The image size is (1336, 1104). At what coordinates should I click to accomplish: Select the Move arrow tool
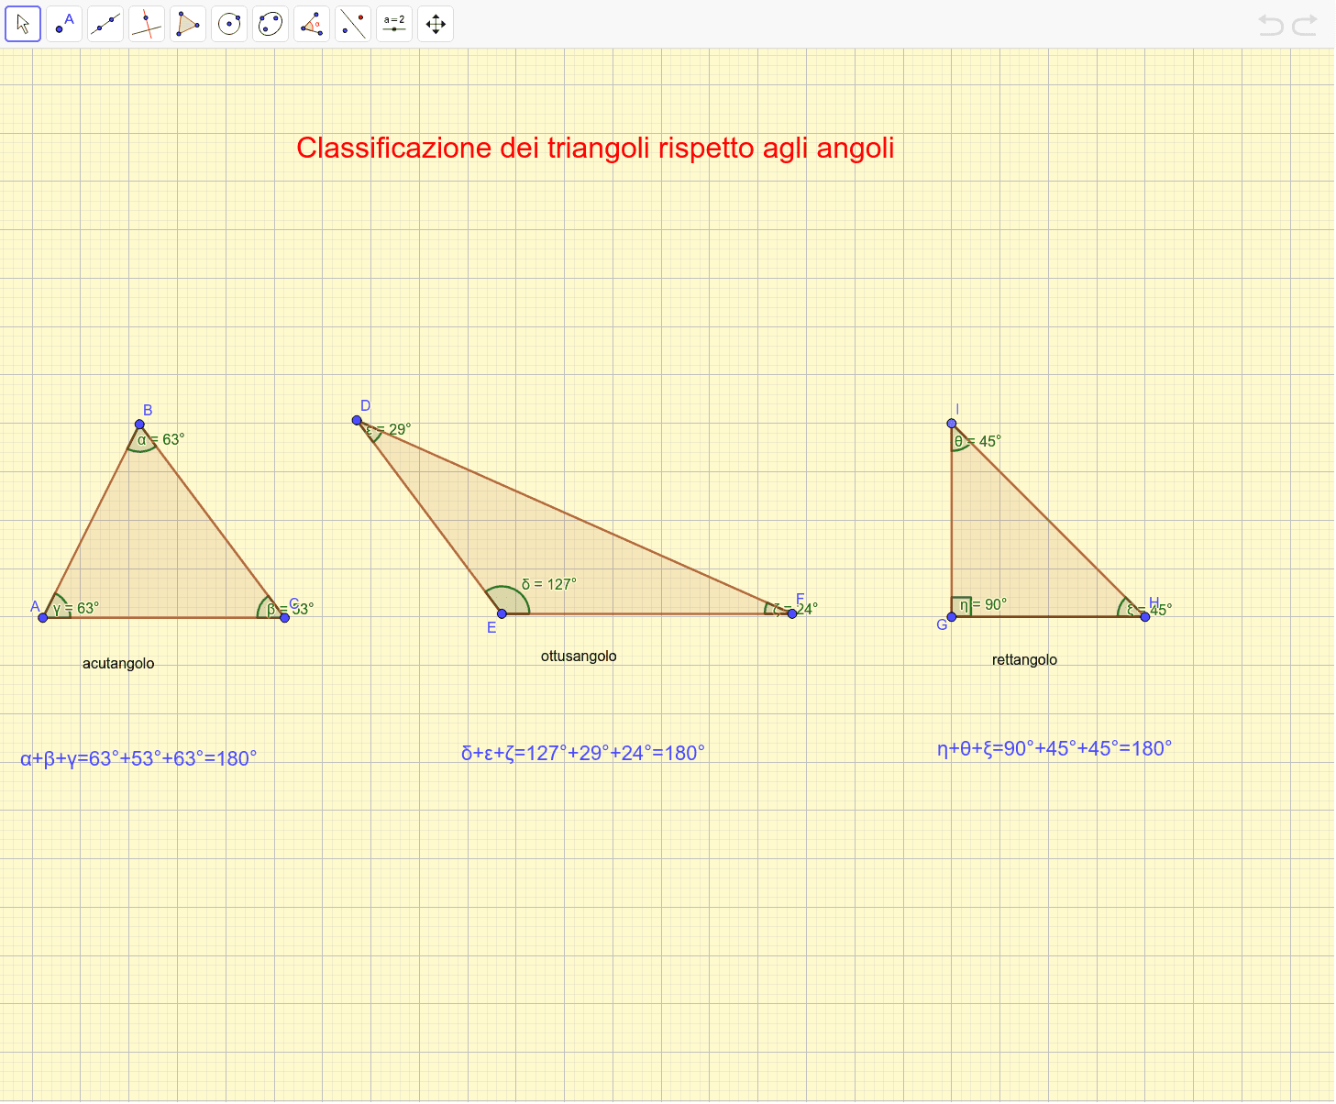tap(23, 24)
